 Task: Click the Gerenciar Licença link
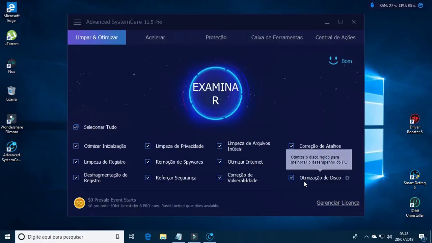click(338, 203)
